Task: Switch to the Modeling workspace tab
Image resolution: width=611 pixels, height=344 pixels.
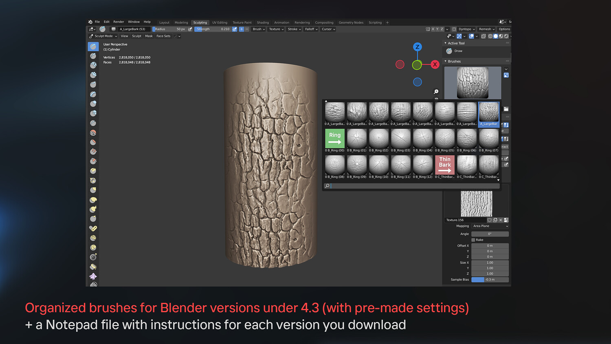Action: point(181,22)
